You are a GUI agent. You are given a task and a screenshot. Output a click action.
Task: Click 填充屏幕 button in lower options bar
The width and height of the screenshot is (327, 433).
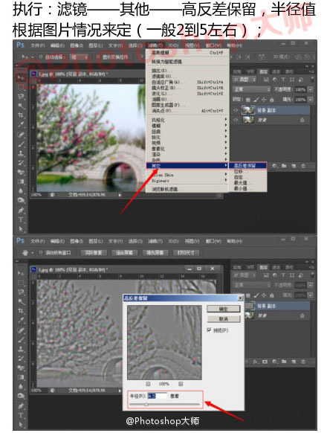[x=155, y=253]
